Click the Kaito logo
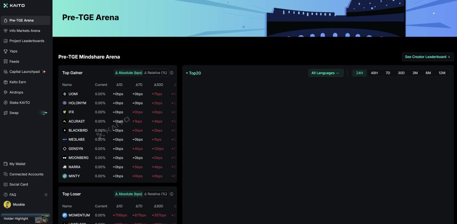The image size is (457, 224). (14, 6)
